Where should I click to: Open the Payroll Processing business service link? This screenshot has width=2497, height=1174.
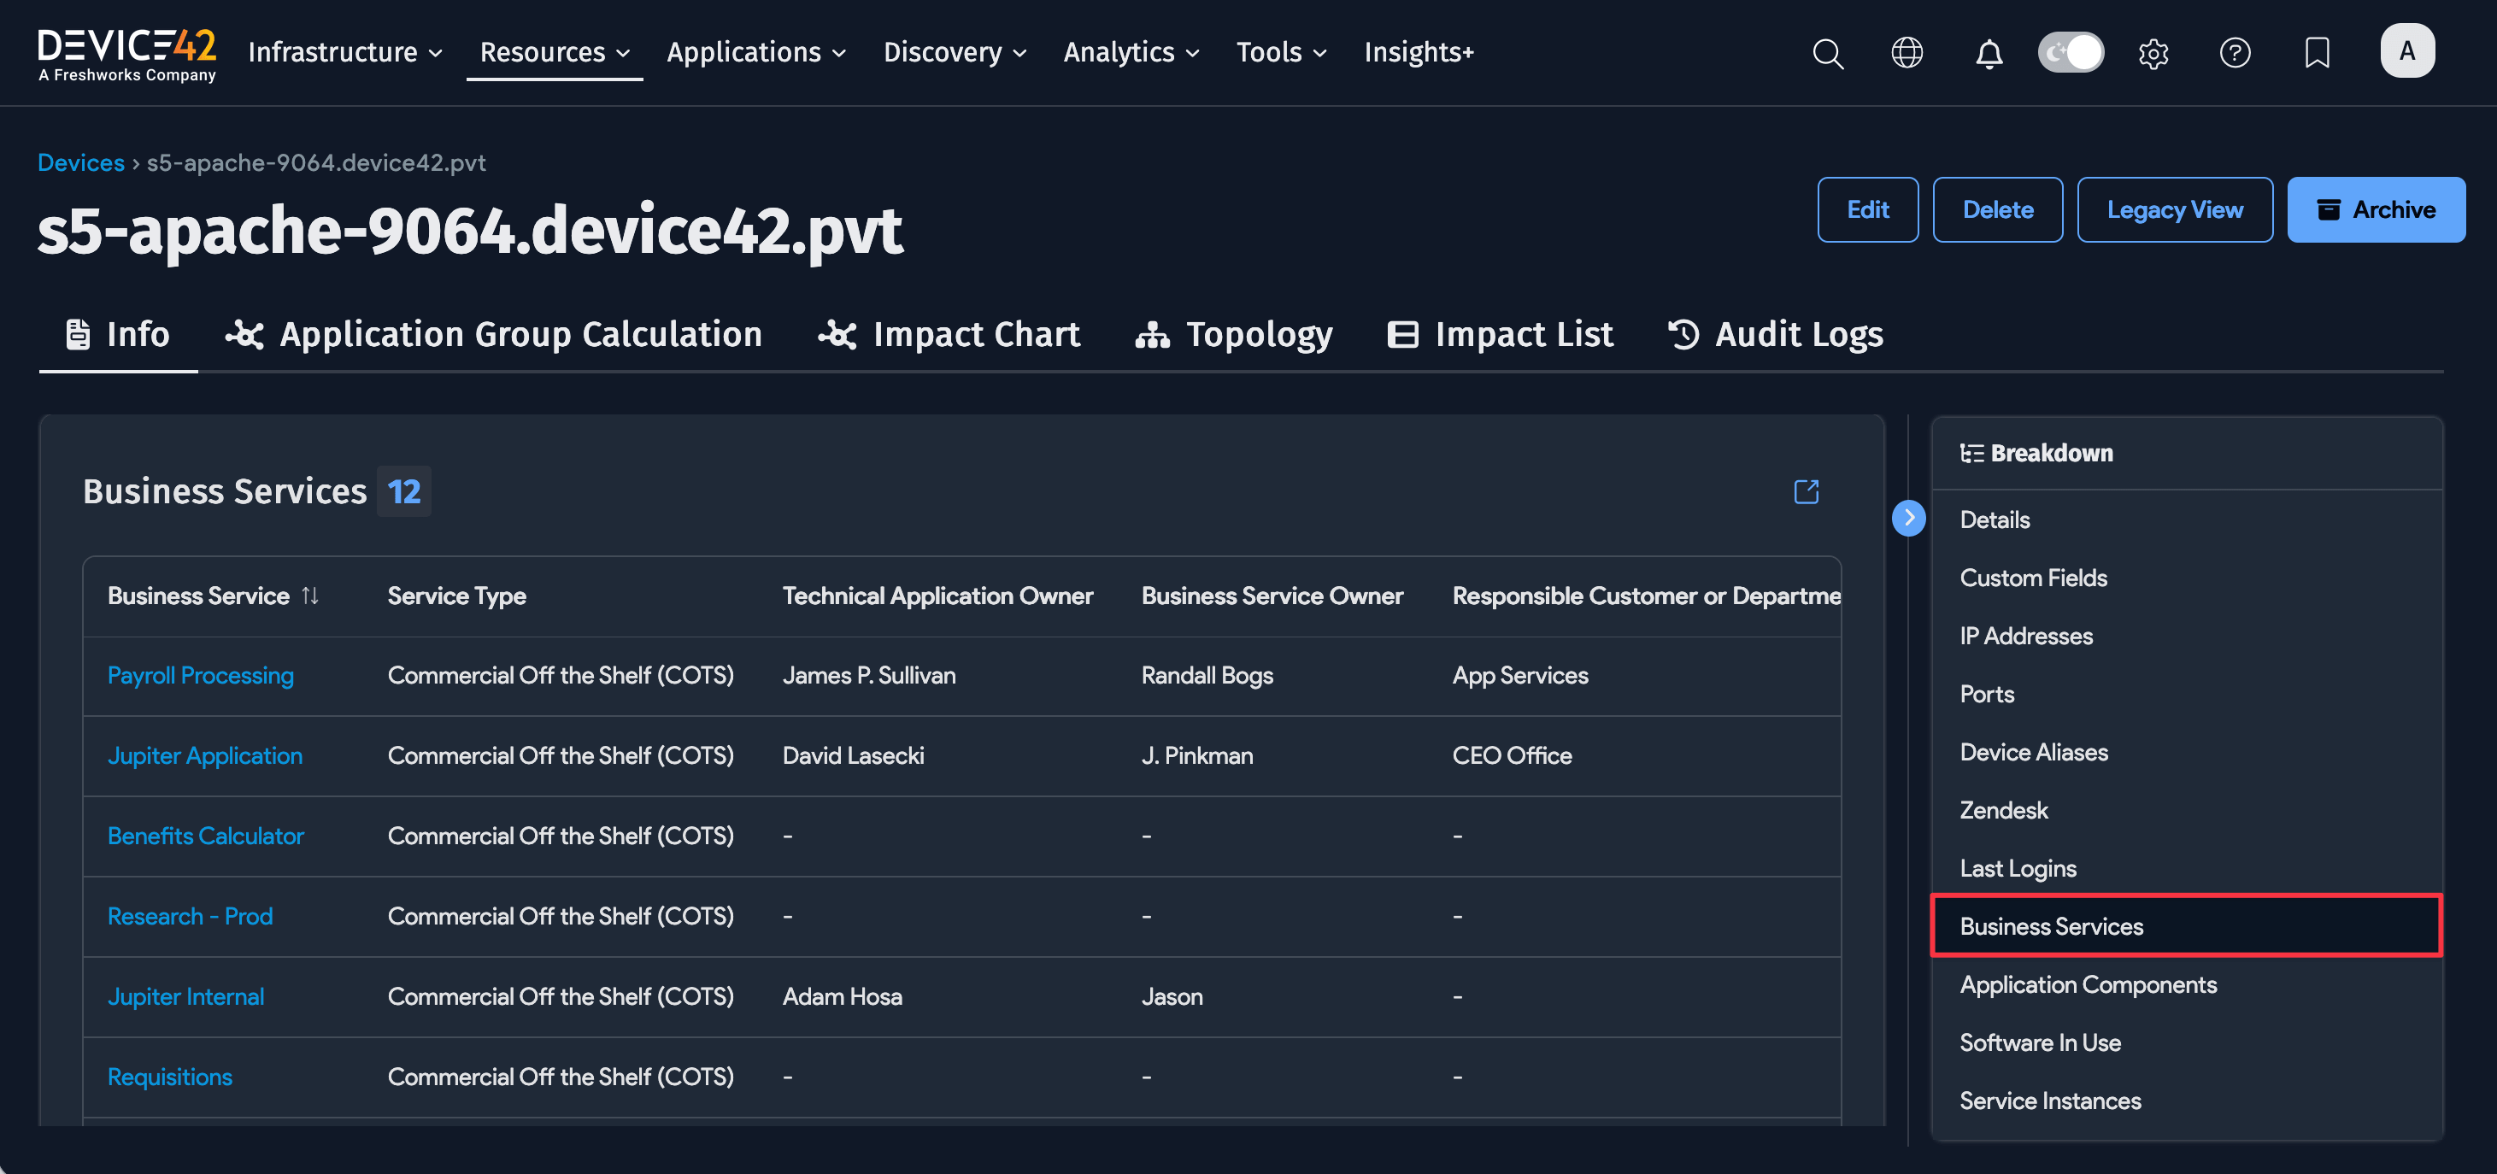(200, 676)
